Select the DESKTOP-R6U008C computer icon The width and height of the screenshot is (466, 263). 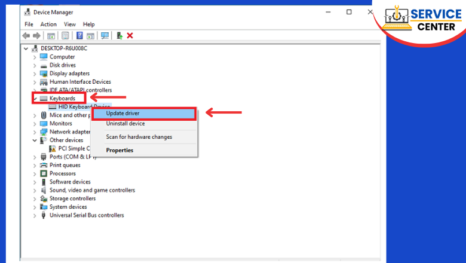35,48
